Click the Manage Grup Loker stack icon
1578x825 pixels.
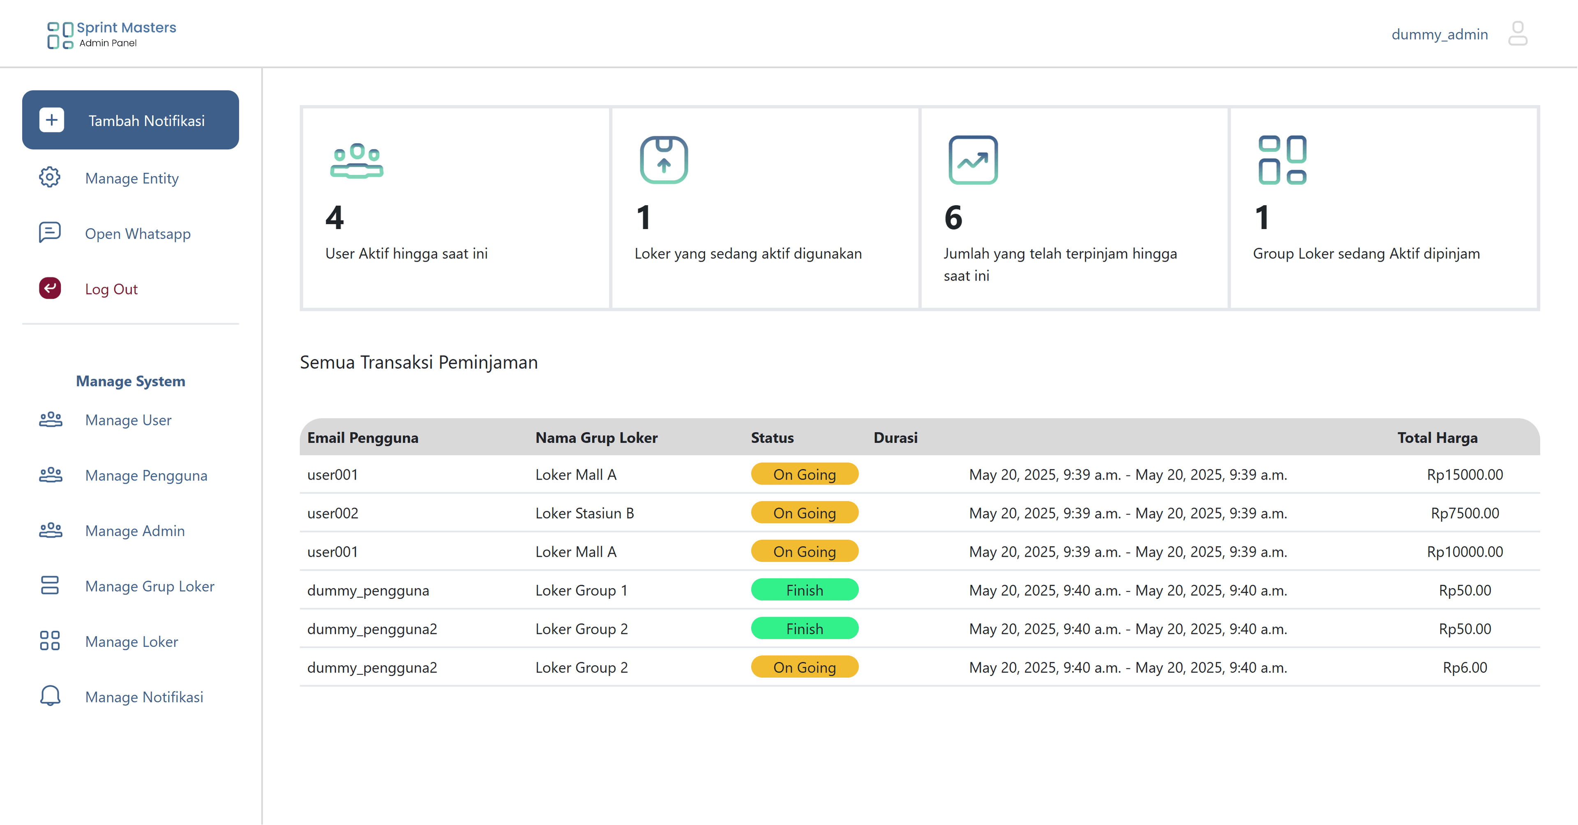tap(50, 585)
